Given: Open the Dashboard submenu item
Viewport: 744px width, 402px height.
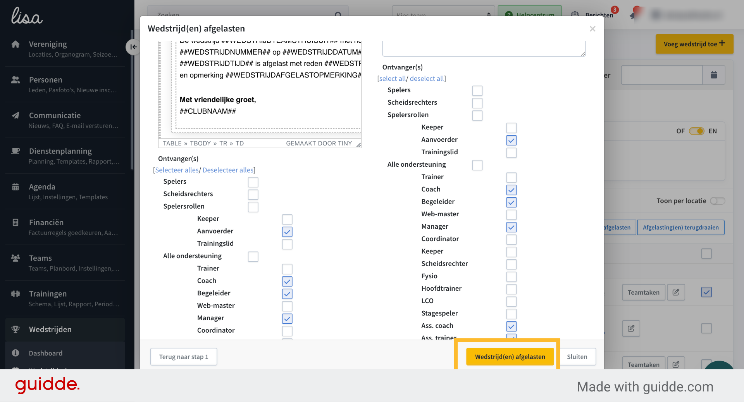Looking at the screenshot, I should pyautogui.click(x=46, y=353).
